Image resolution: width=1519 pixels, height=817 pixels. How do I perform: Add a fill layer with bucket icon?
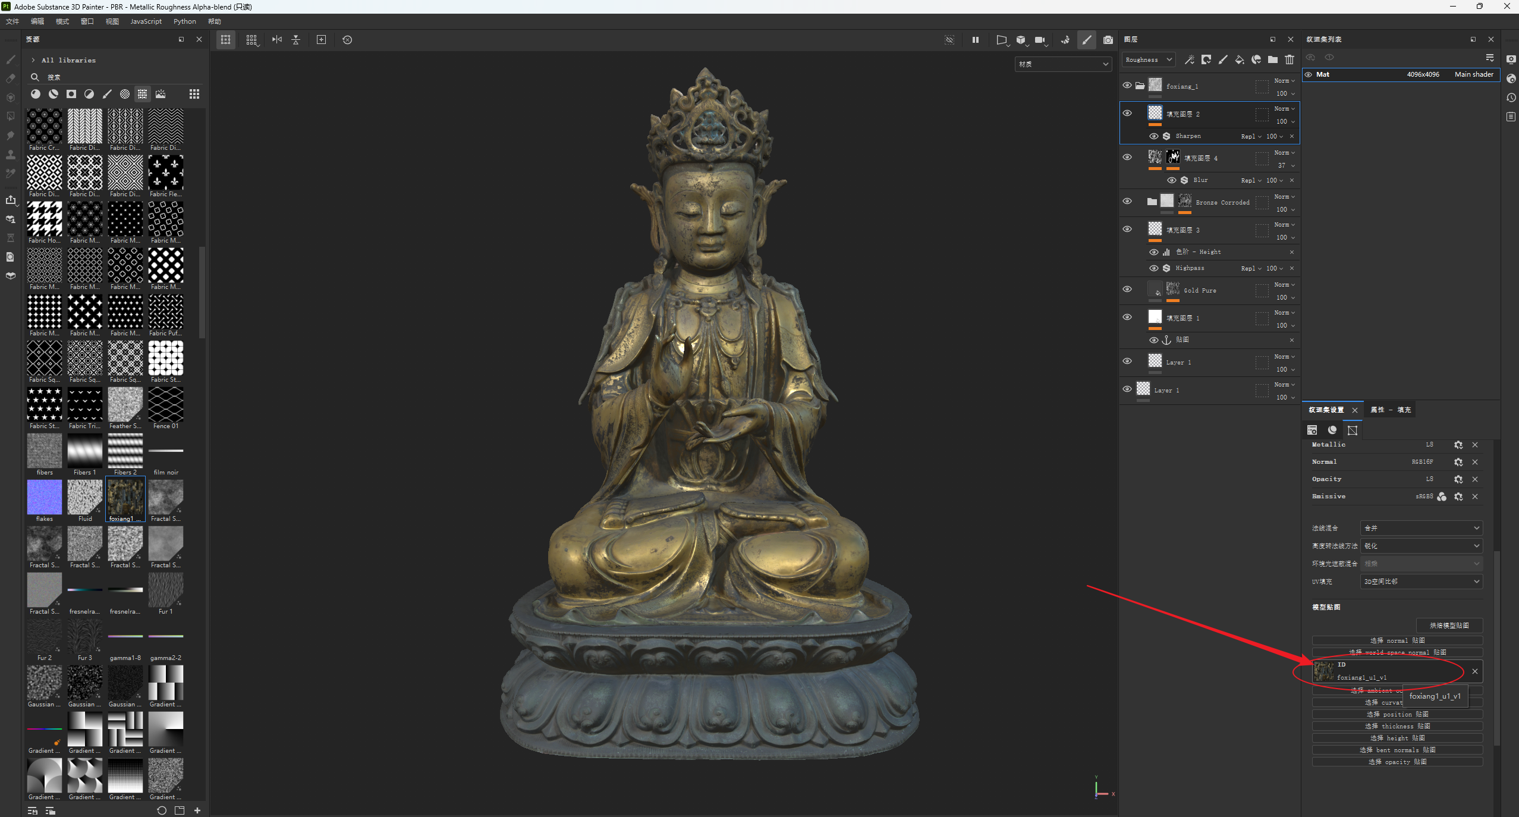(x=1239, y=59)
